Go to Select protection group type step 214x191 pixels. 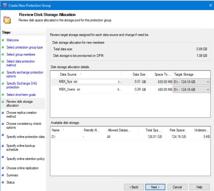click(x=24, y=47)
